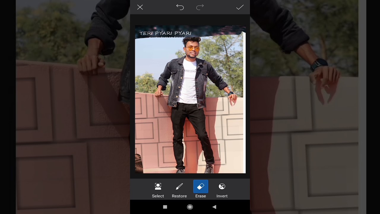The width and height of the screenshot is (380, 214).
Task: Tap the Android back triangle button
Action: (214, 207)
